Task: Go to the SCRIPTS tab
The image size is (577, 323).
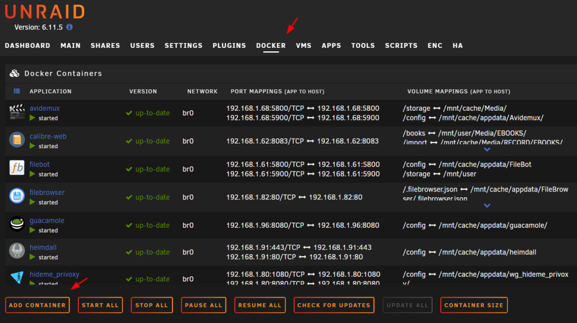Action: point(401,46)
